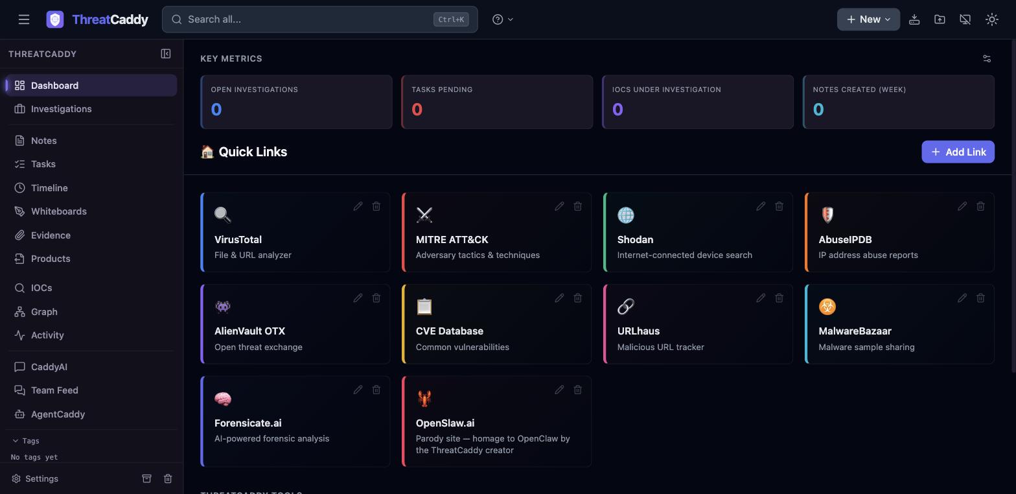Image resolution: width=1016 pixels, height=494 pixels.
Task: Open Tasks in sidebar
Action: (x=91, y=164)
